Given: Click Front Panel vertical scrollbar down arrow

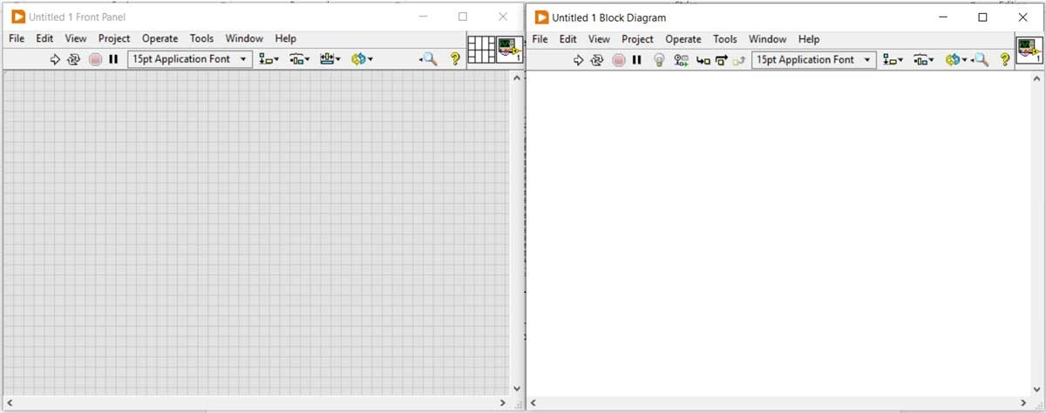Looking at the screenshot, I should pos(516,389).
